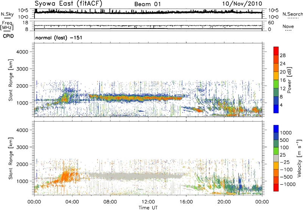The width and height of the screenshot is (303, 210).
Task: Click the '20:00' time tick label
Action: (224, 202)
